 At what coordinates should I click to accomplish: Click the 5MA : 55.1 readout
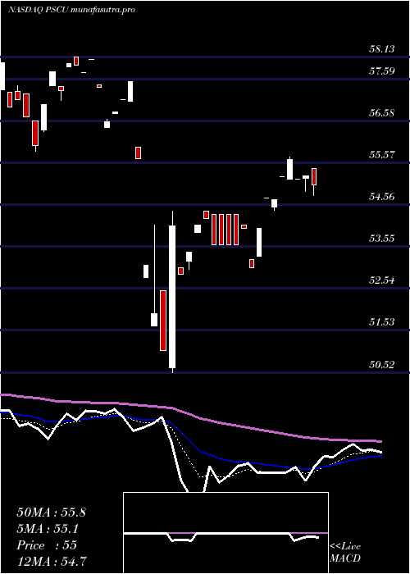click(48, 529)
